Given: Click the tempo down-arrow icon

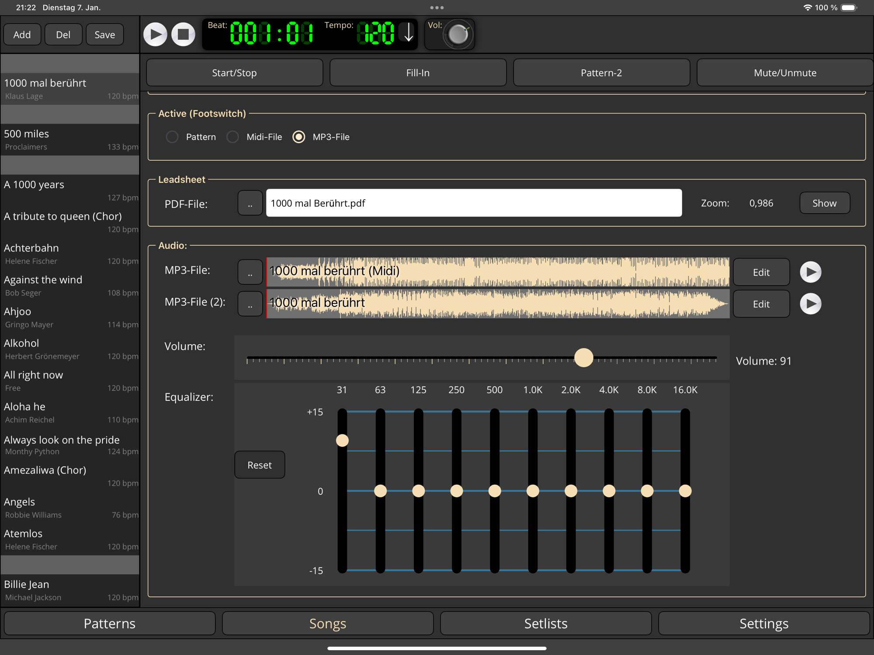Looking at the screenshot, I should click(409, 34).
